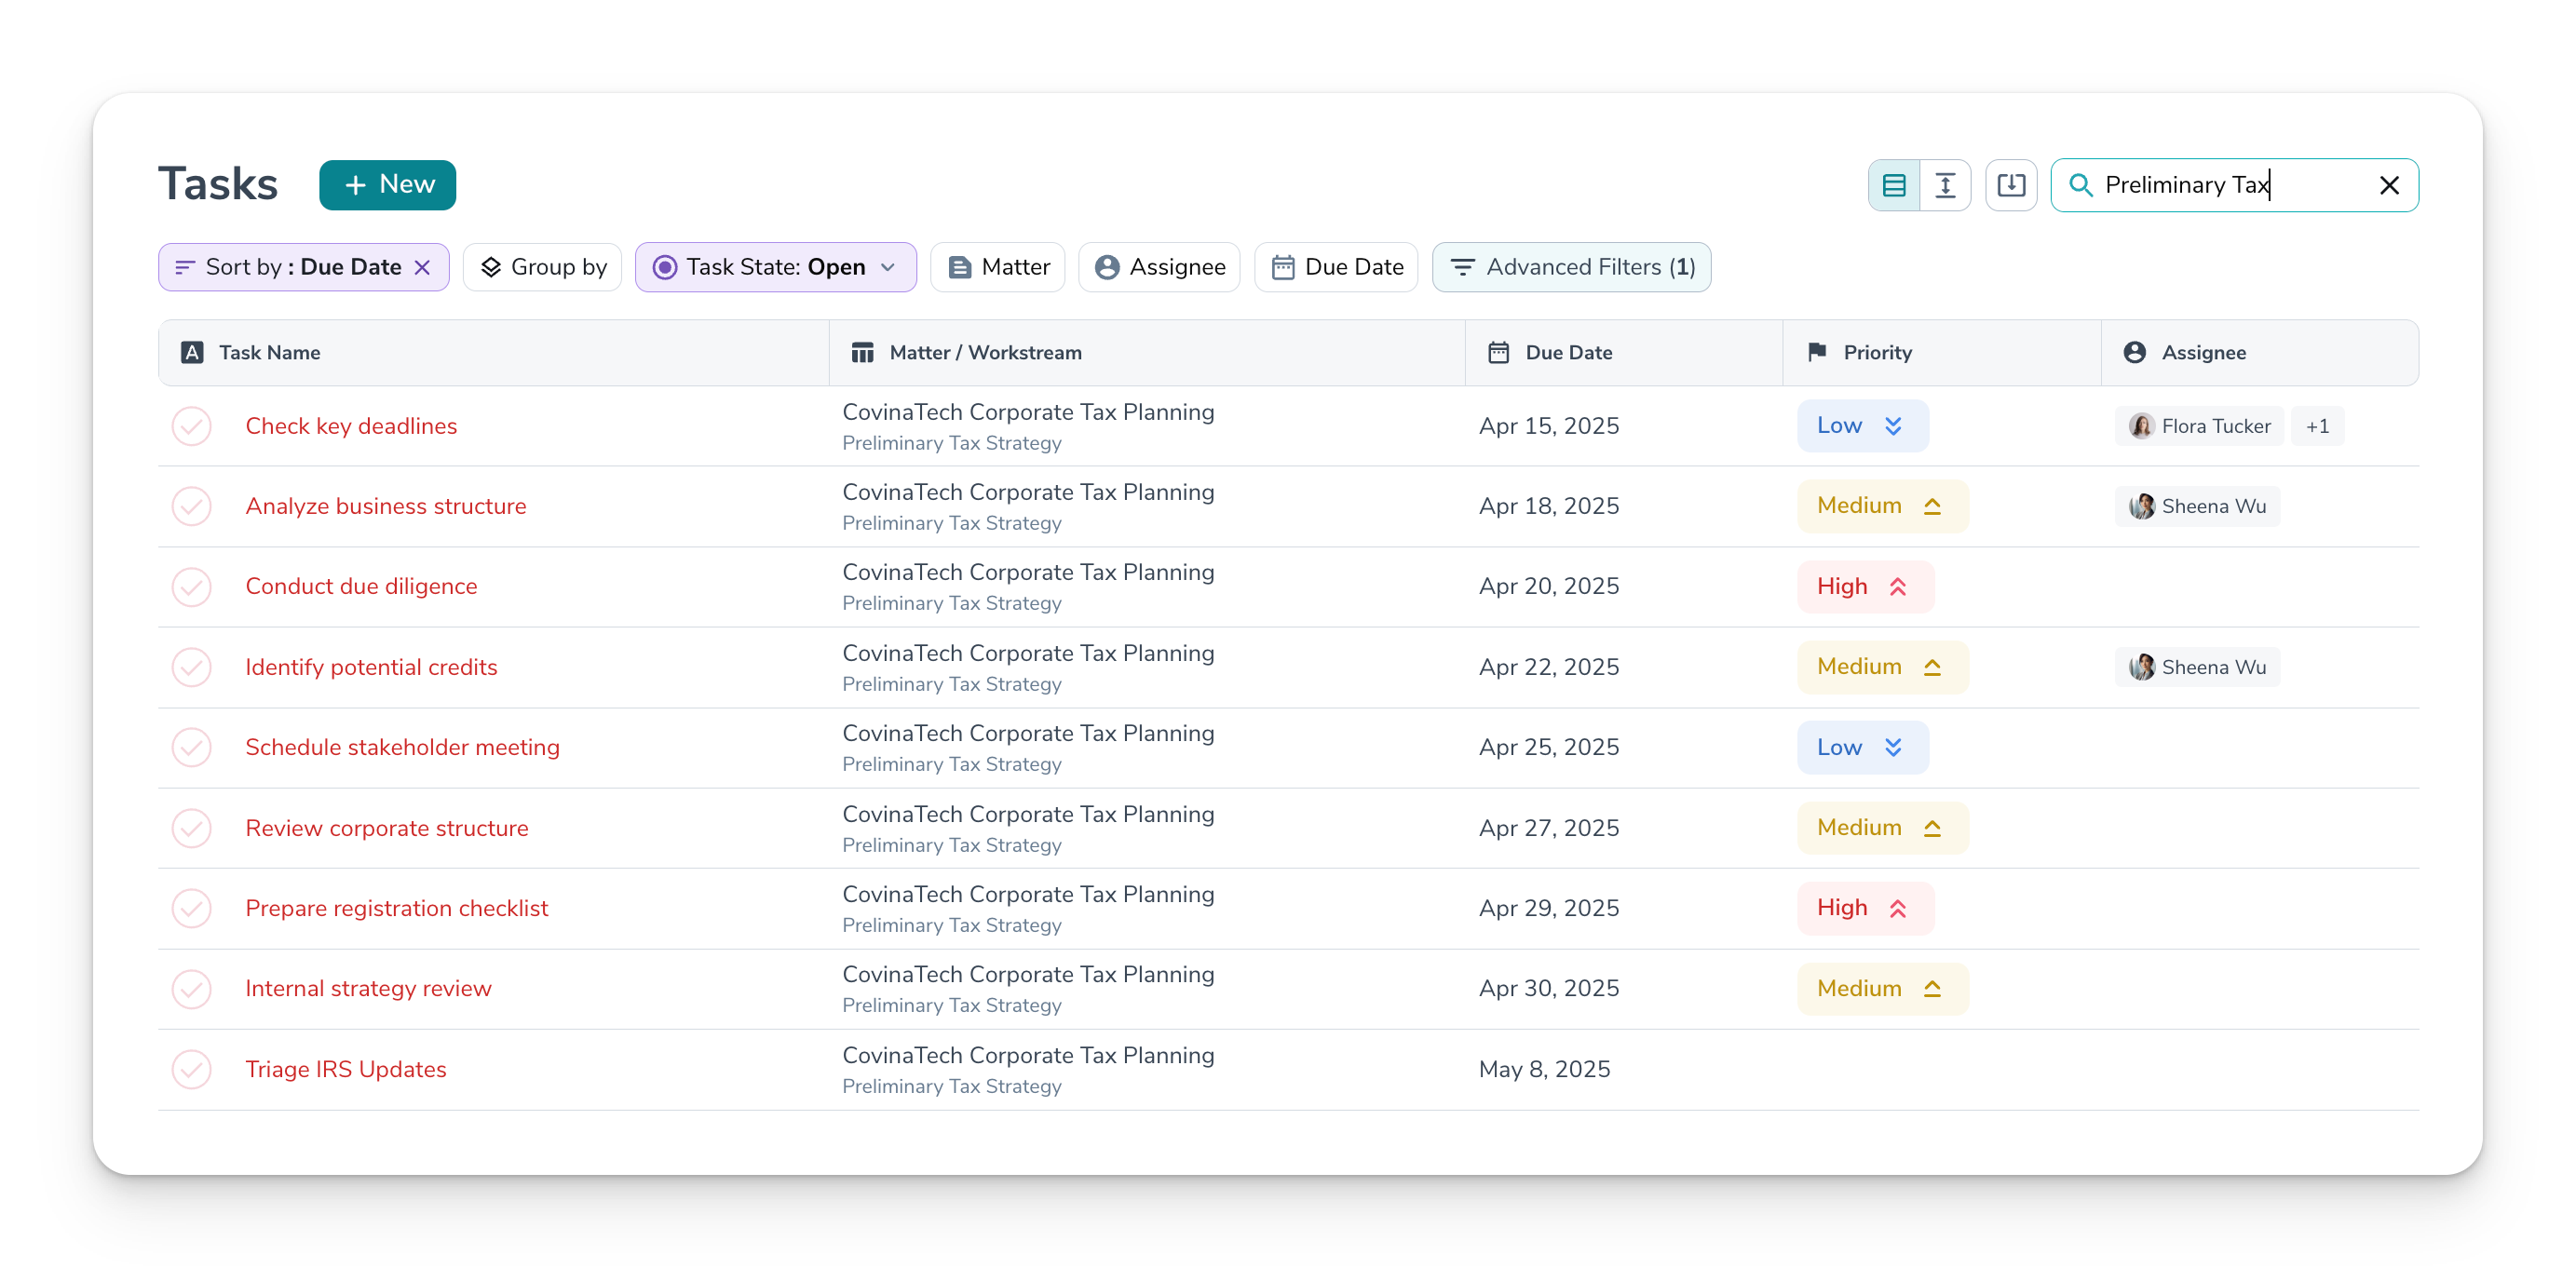Open Advanced Filters (1) panel

(1570, 267)
